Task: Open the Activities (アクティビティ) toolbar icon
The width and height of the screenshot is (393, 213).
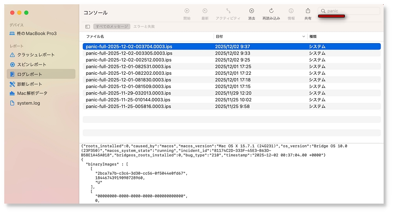Action: coord(228,11)
